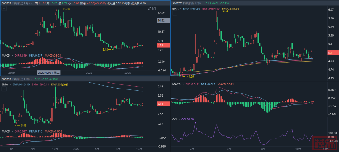Click the diagonal expand-arrows icon in monthly chart
Viewport: 339px width, 152px height.
tap(149, 9)
